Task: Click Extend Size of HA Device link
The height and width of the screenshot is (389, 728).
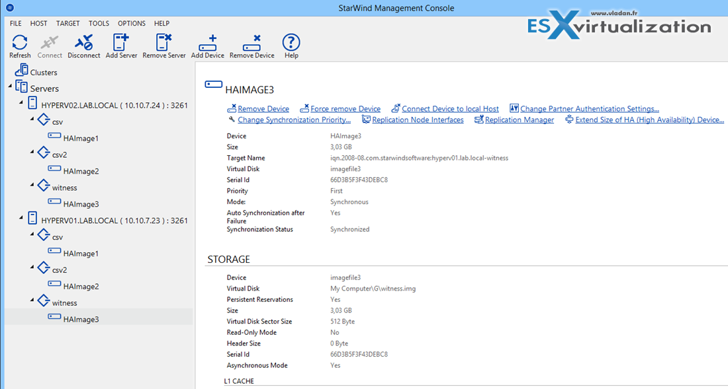Action: 649,120
